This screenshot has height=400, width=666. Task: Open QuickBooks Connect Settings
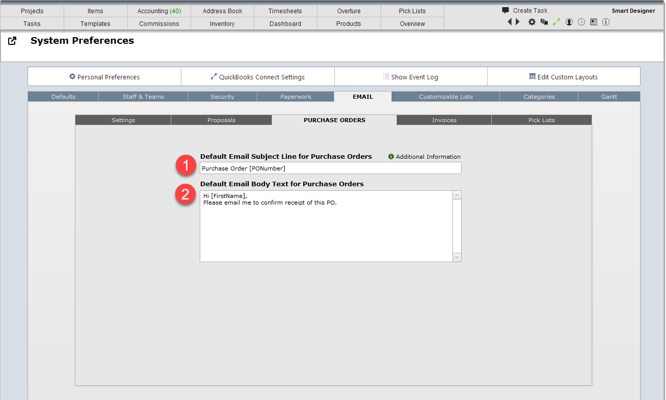(258, 77)
